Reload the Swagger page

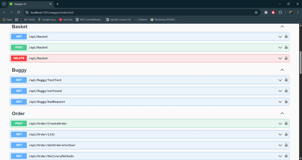[19, 12]
